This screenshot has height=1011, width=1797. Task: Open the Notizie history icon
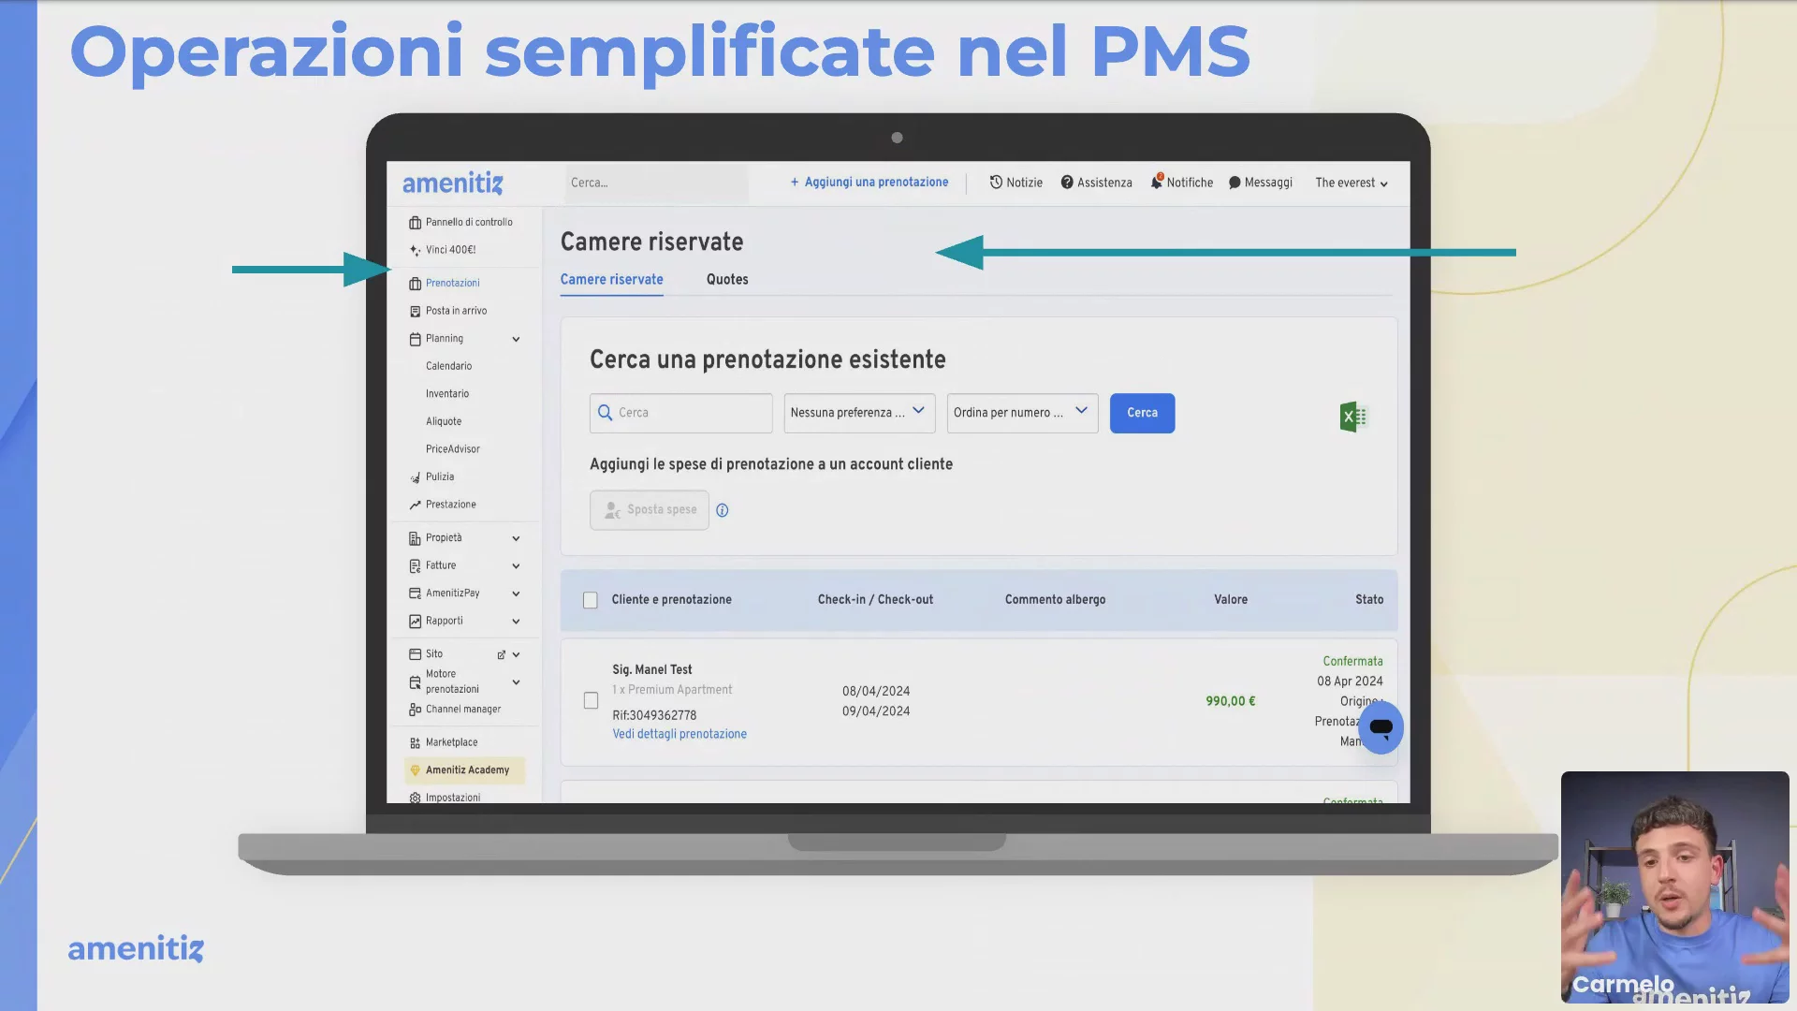[x=996, y=183]
